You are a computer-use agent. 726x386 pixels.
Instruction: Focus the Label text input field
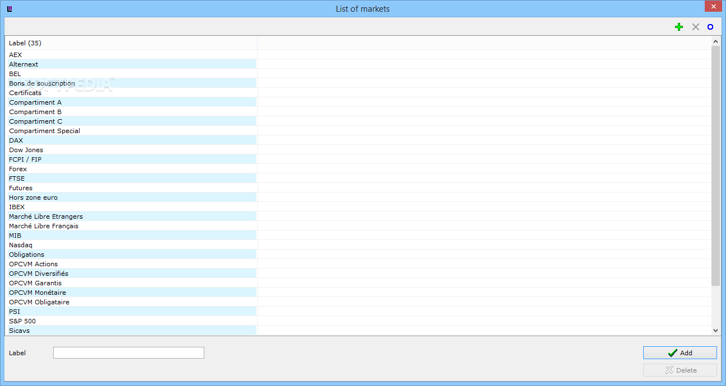click(x=129, y=352)
